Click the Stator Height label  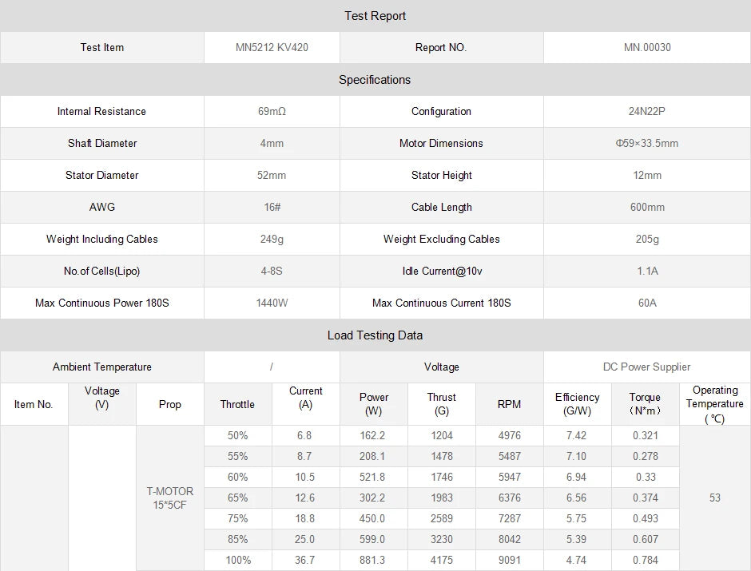441,175
